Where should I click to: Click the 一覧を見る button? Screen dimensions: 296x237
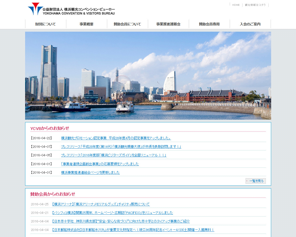pos(256,181)
